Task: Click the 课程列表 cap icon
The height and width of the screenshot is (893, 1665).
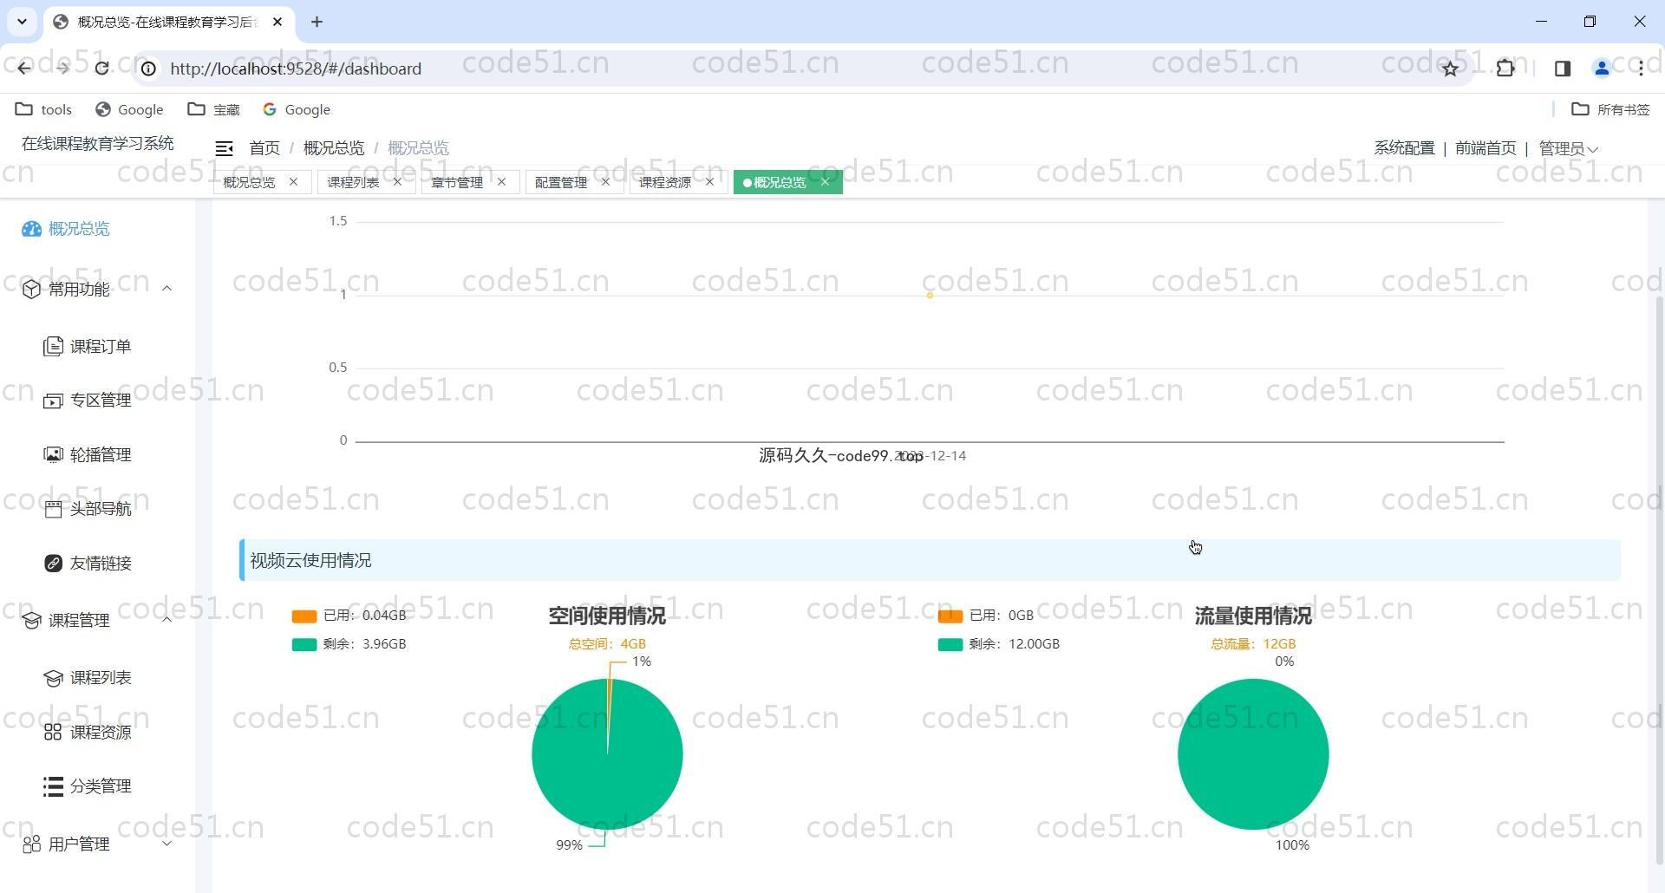Action: (x=53, y=678)
